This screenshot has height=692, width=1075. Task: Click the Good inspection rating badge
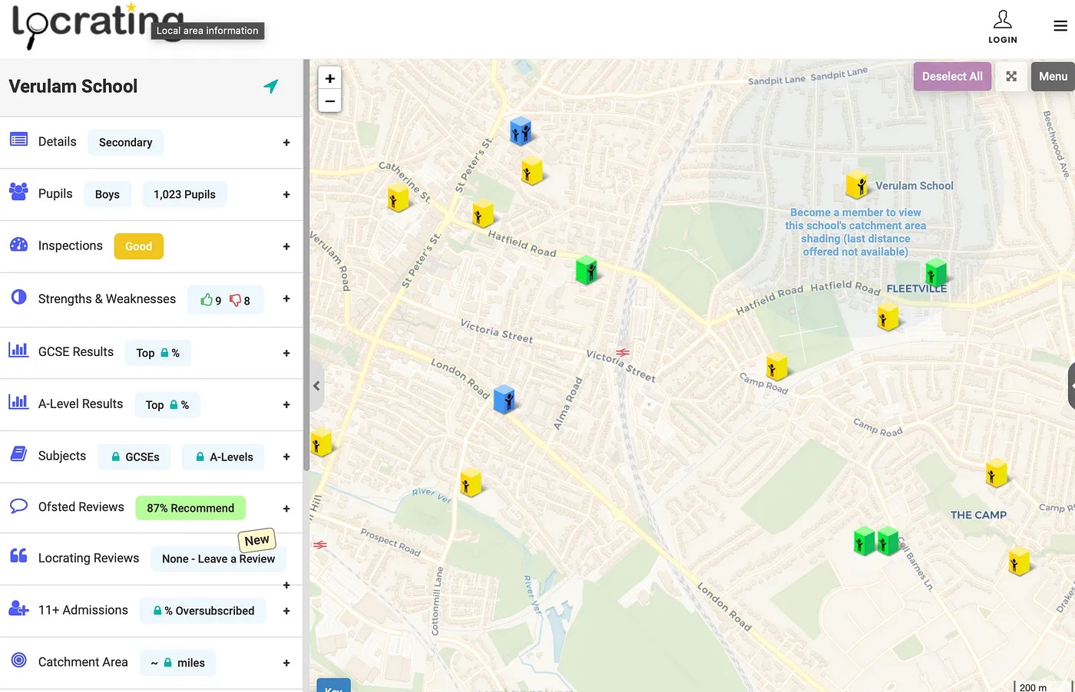(138, 246)
